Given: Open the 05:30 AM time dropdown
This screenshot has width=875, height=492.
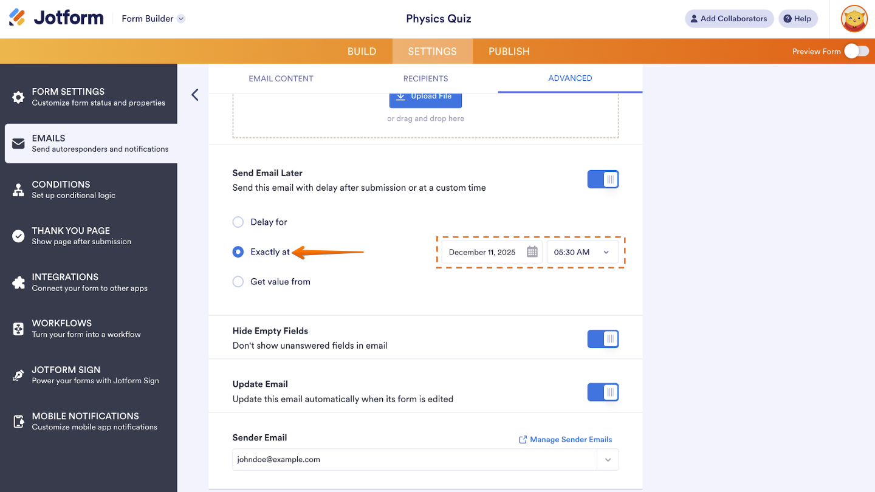Looking at the screenshot, I should click(x=582, y=252).
